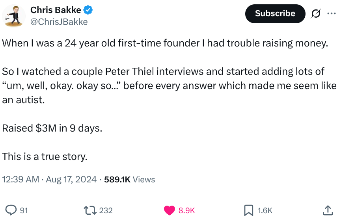Click the 91 replies count

24,210
